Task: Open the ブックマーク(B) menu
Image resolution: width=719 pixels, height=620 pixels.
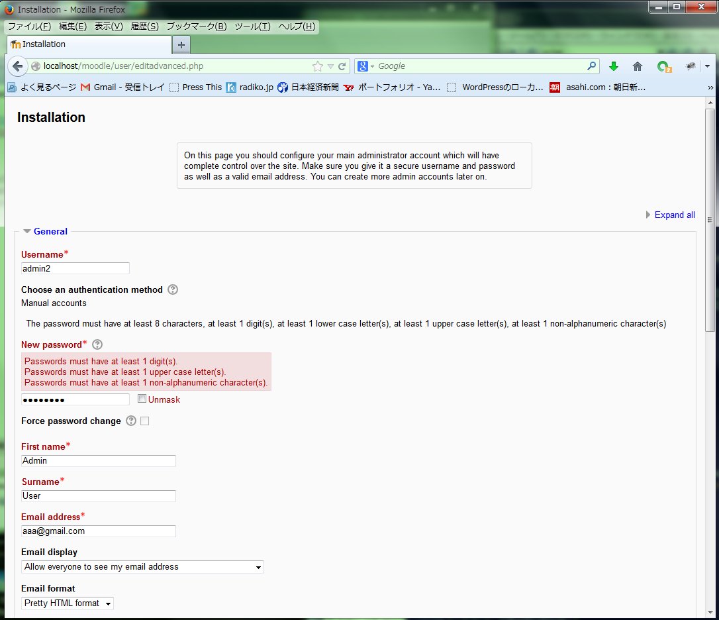Action: click(196, 26)
